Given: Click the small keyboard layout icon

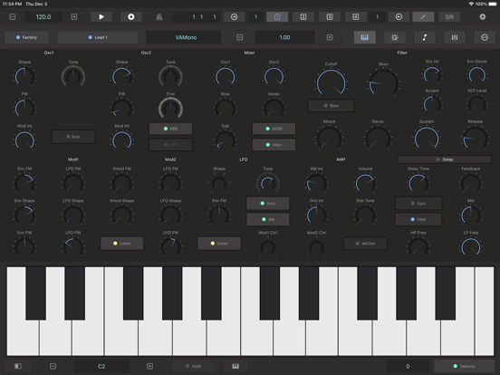Looking at the screenshot, I should point(236,366).
